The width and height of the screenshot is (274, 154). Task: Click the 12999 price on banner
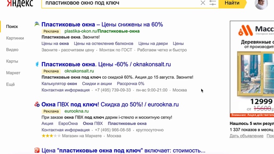point(262,101)
